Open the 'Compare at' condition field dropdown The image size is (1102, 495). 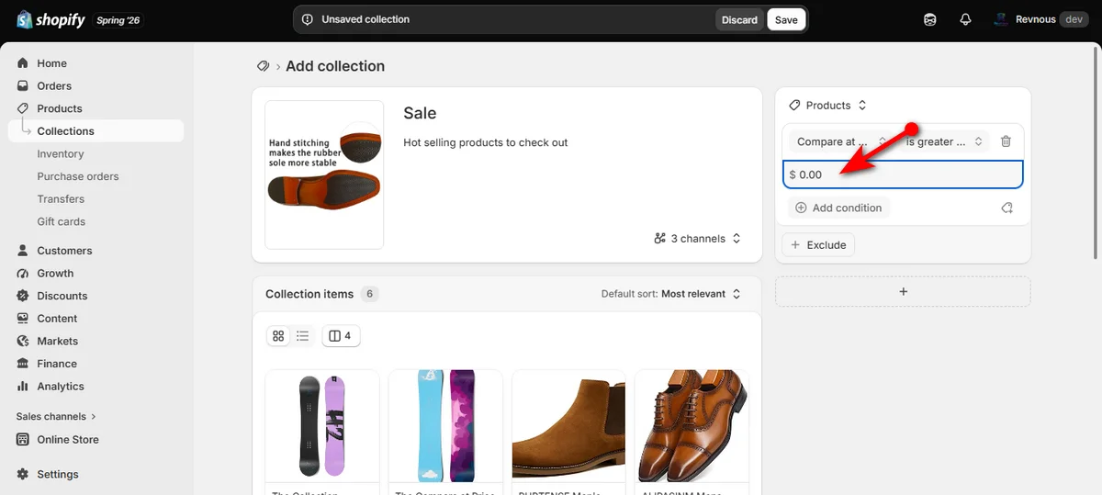pyautogui.click(x=839, y=141)
